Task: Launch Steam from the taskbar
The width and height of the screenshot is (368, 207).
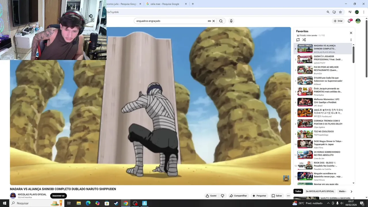Action: pos(116,203)
